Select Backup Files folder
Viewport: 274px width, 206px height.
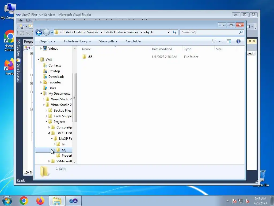62,110
